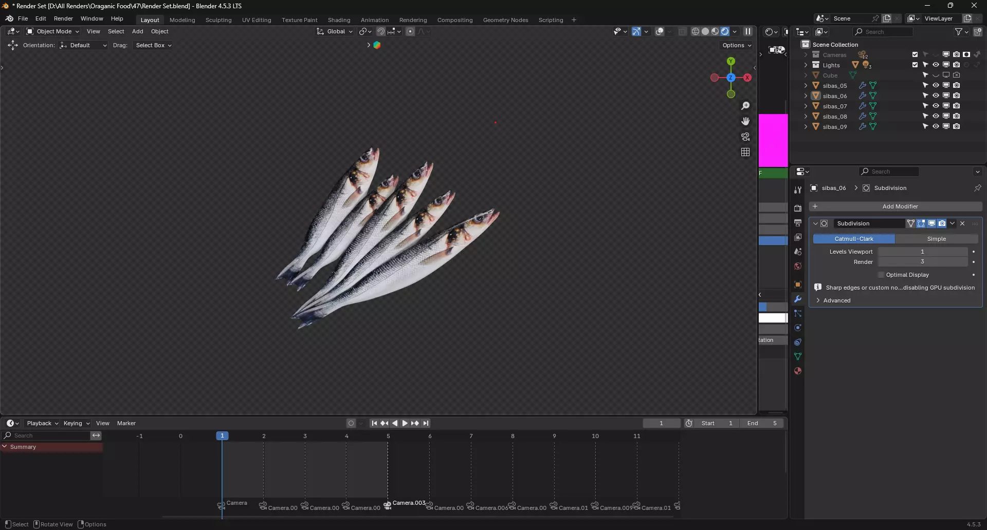Open the Global transform orientation dropdown
This screenshot has height=530, width=987.
click(335, 31)
